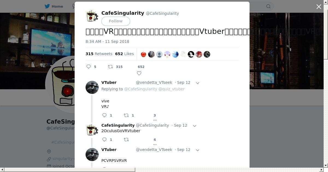Screen dimensions: 328x172
Task: Expand options chevron on second VTuber reply
Action: click(198, 150)
